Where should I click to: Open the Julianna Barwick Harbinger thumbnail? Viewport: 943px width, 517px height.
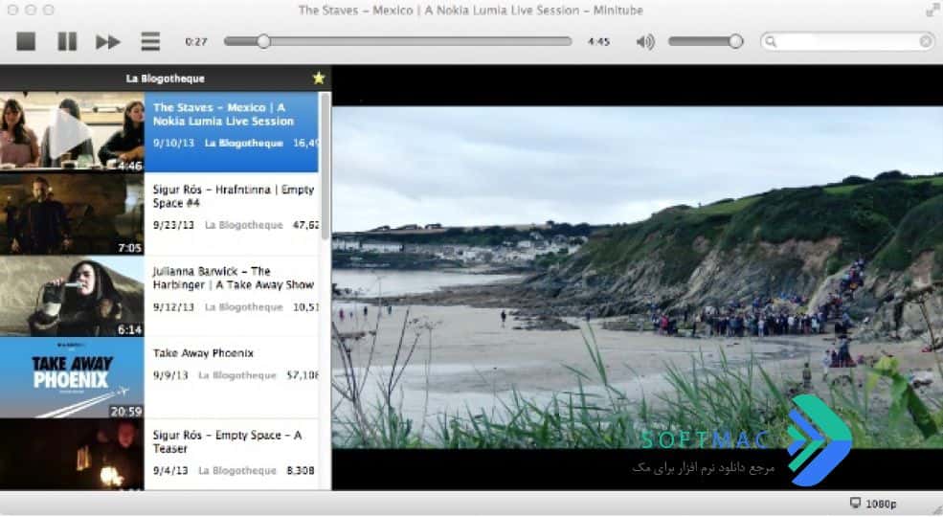point(72,296)
